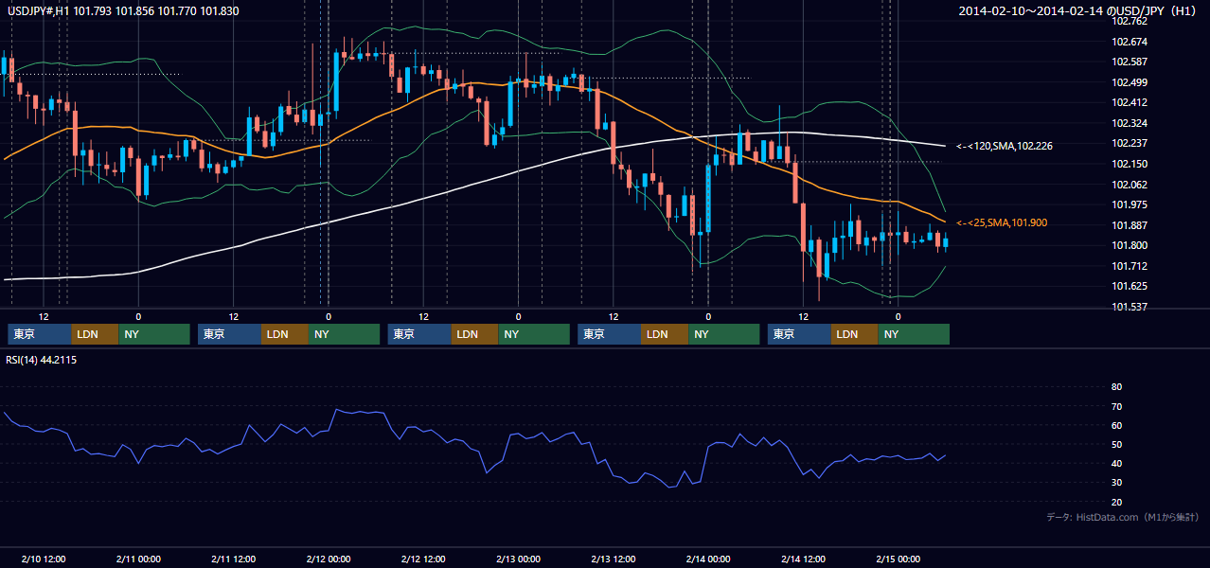
Task: Click price axis value 101.625
Action: pos(1128,286)
